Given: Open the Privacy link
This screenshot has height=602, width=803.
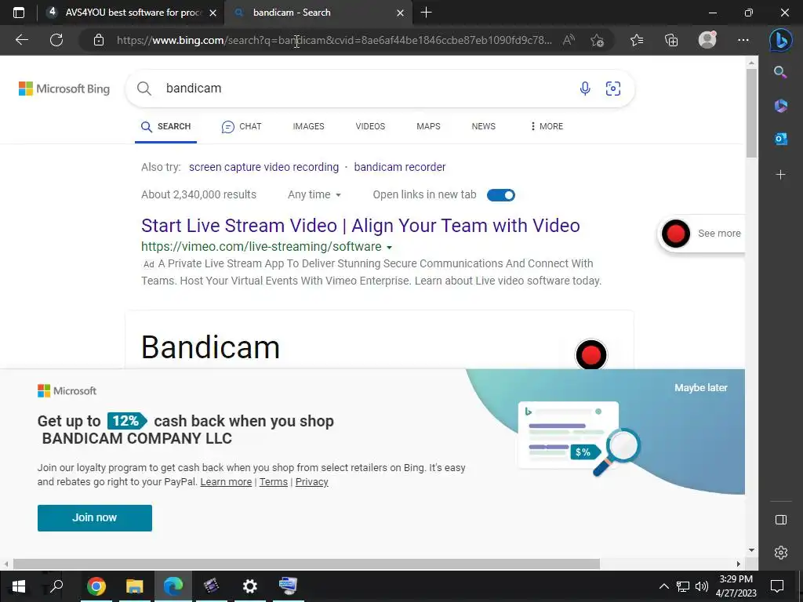Looking at the screenshot, I should (x=311, y=482).
